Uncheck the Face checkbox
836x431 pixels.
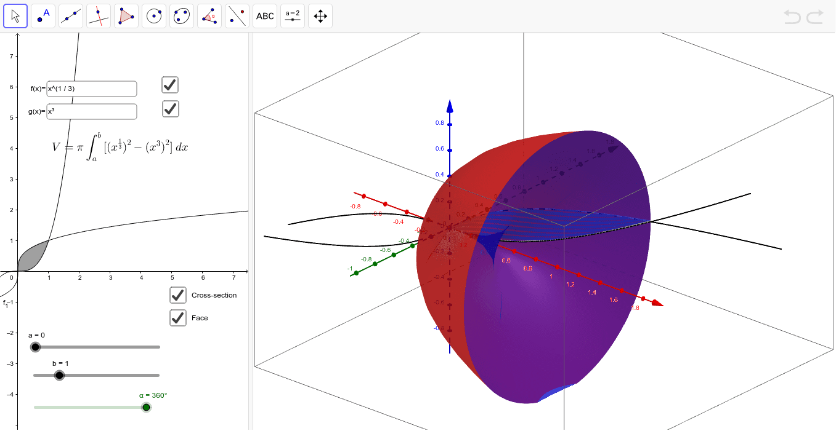[x=177, y=318]
